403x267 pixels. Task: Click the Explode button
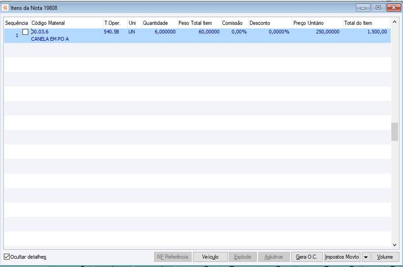pos(243,257)
